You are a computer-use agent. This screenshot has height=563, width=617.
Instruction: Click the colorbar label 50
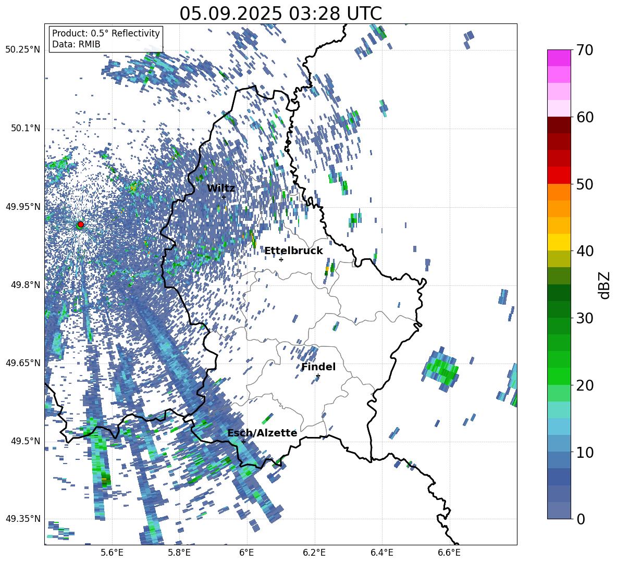click(x=585, y=184)
